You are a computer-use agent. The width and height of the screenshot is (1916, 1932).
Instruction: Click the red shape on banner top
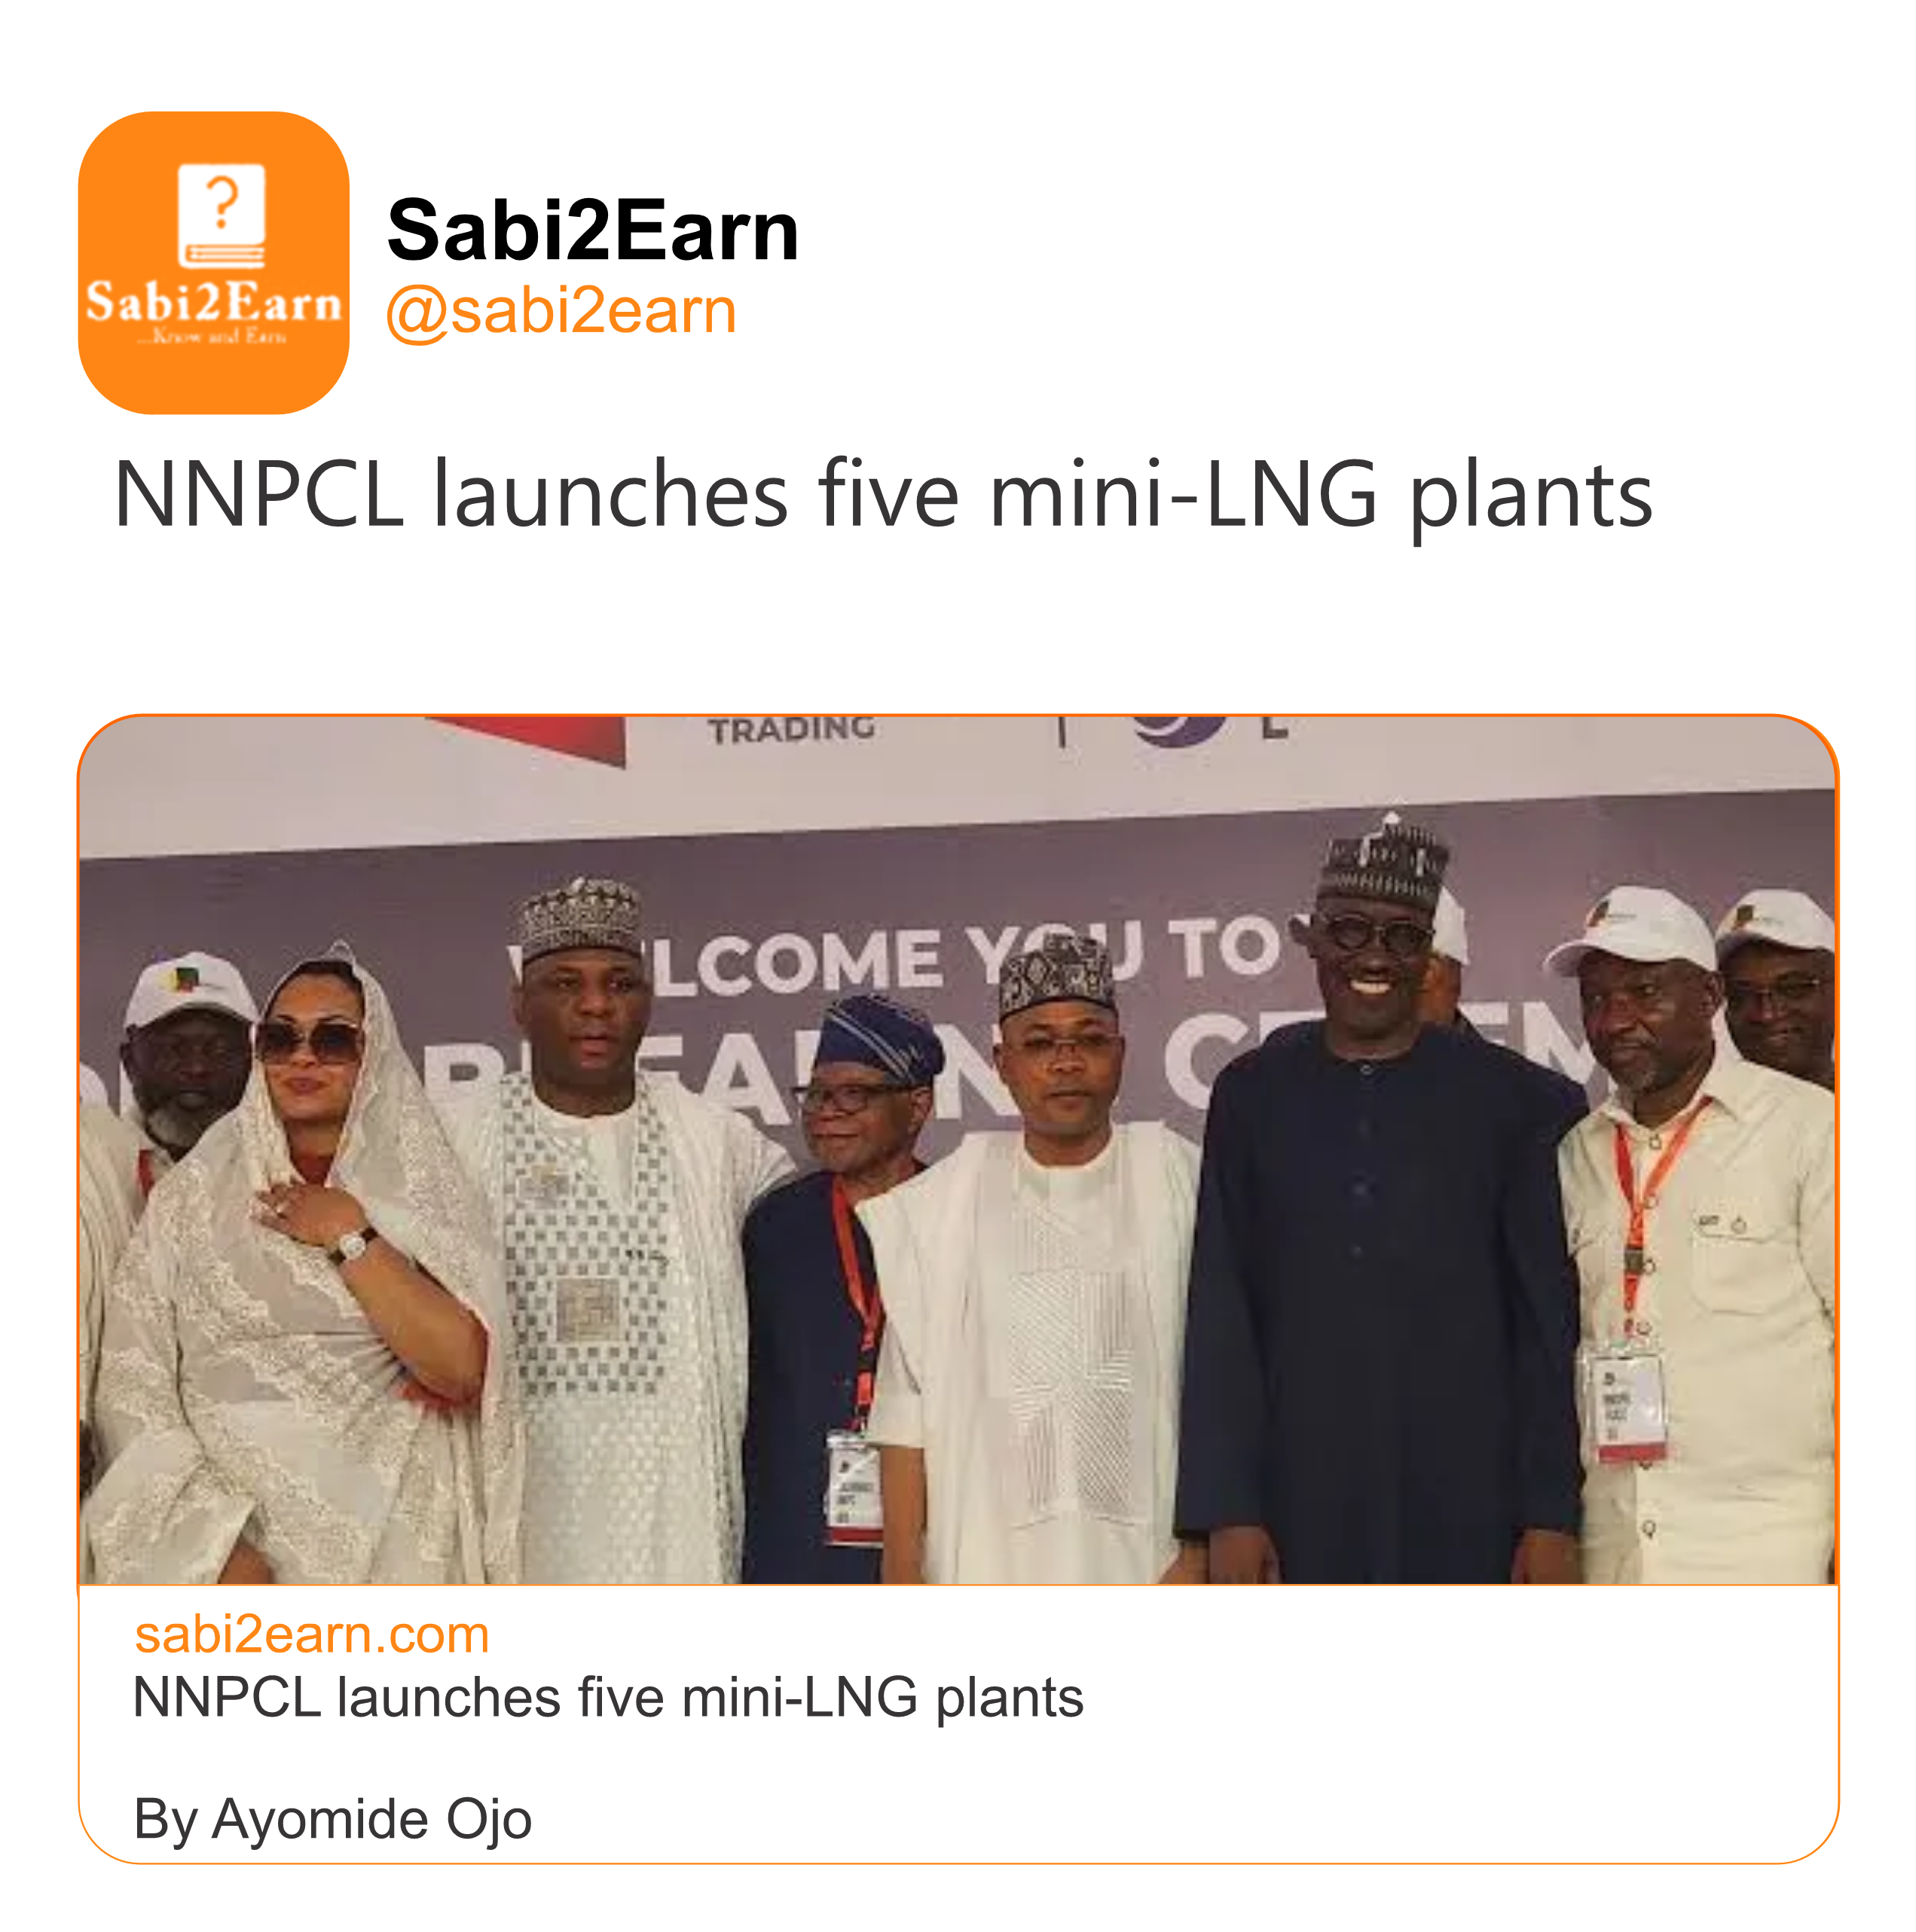(x=540, y=737)
